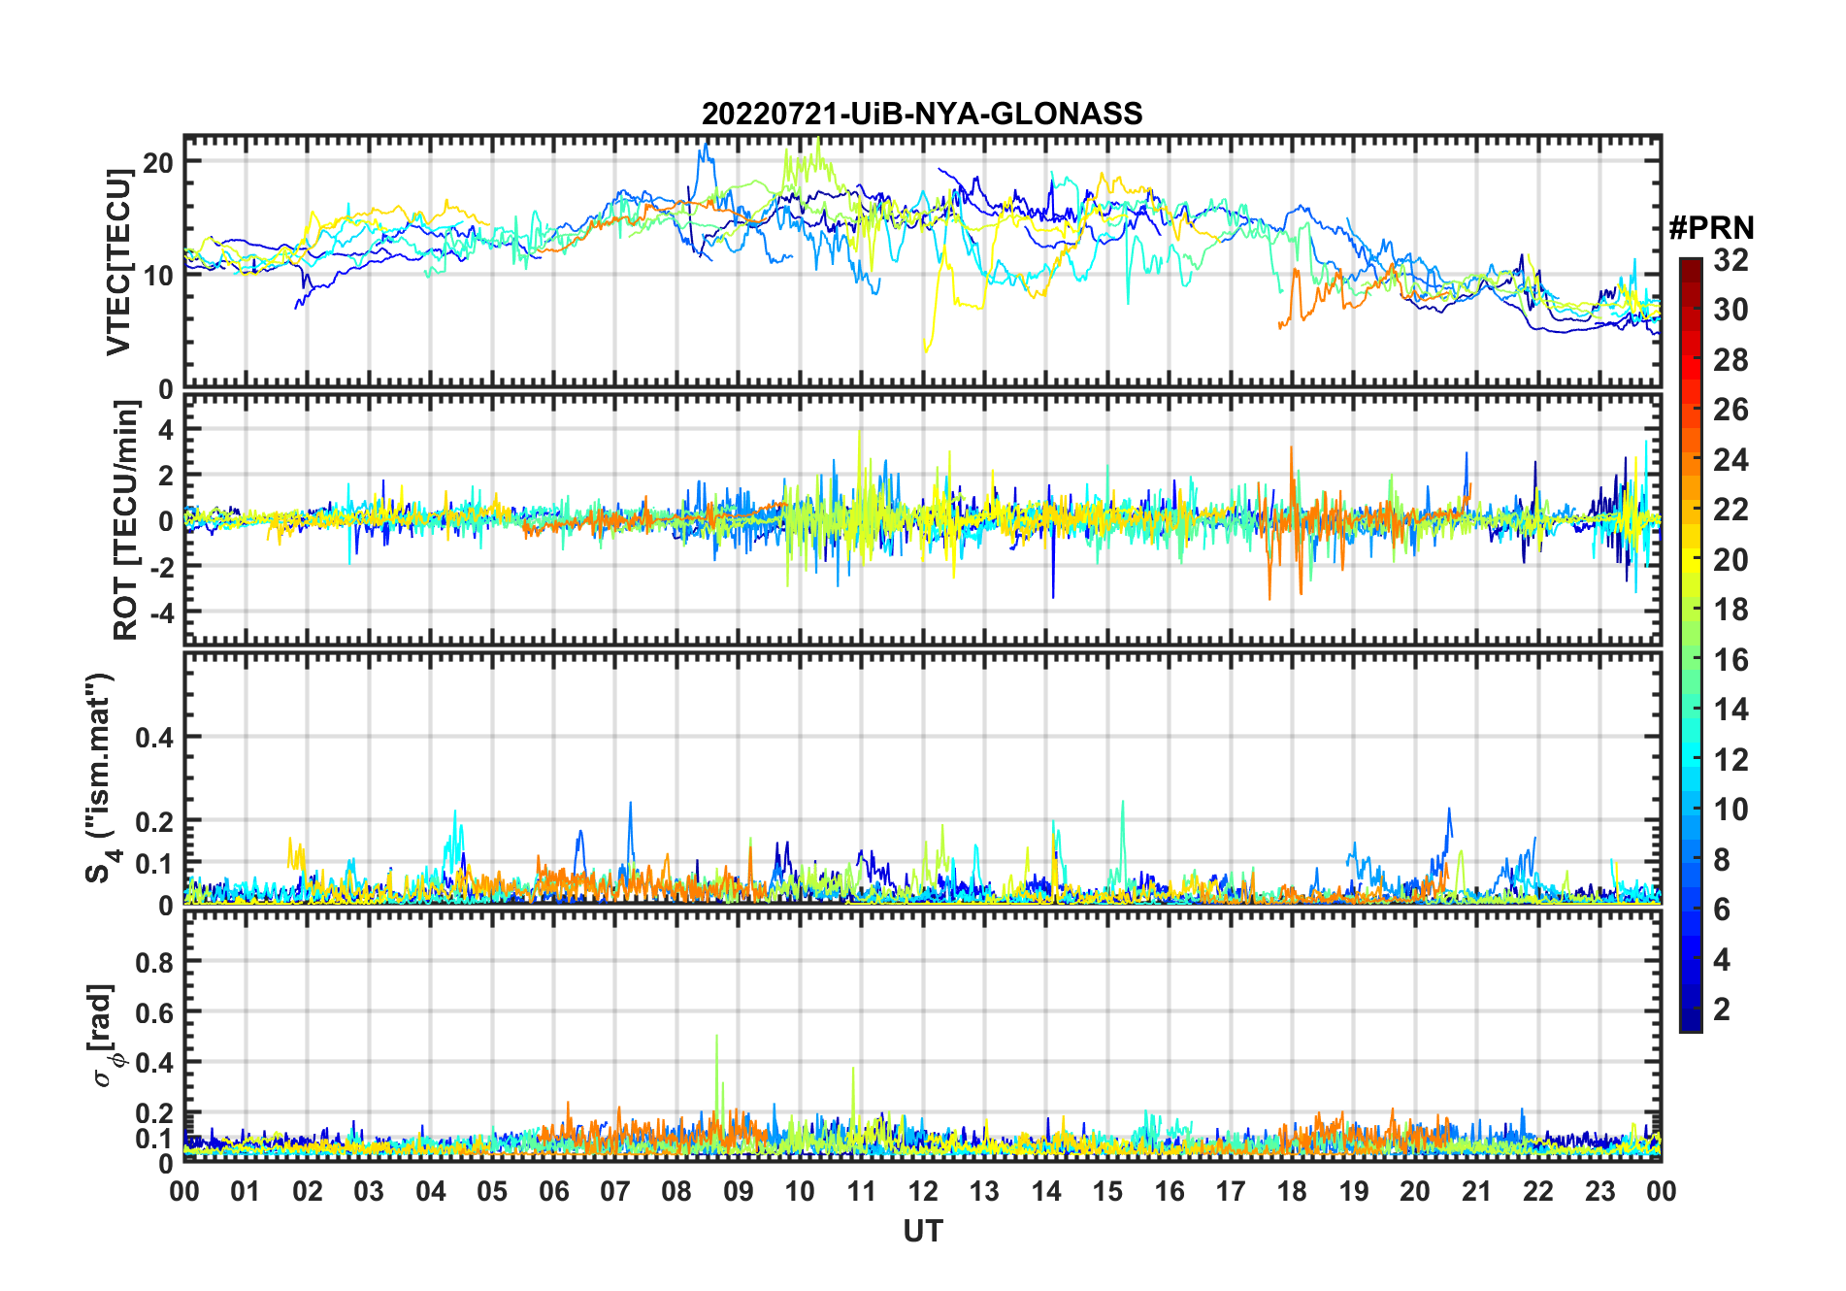
Task: Click colorbar tick label 18
Action: pyautogui.click(x=1731, y=610)
